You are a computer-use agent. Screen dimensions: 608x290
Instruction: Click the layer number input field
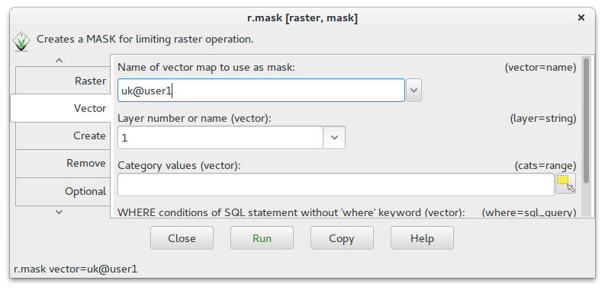point(220,138)
